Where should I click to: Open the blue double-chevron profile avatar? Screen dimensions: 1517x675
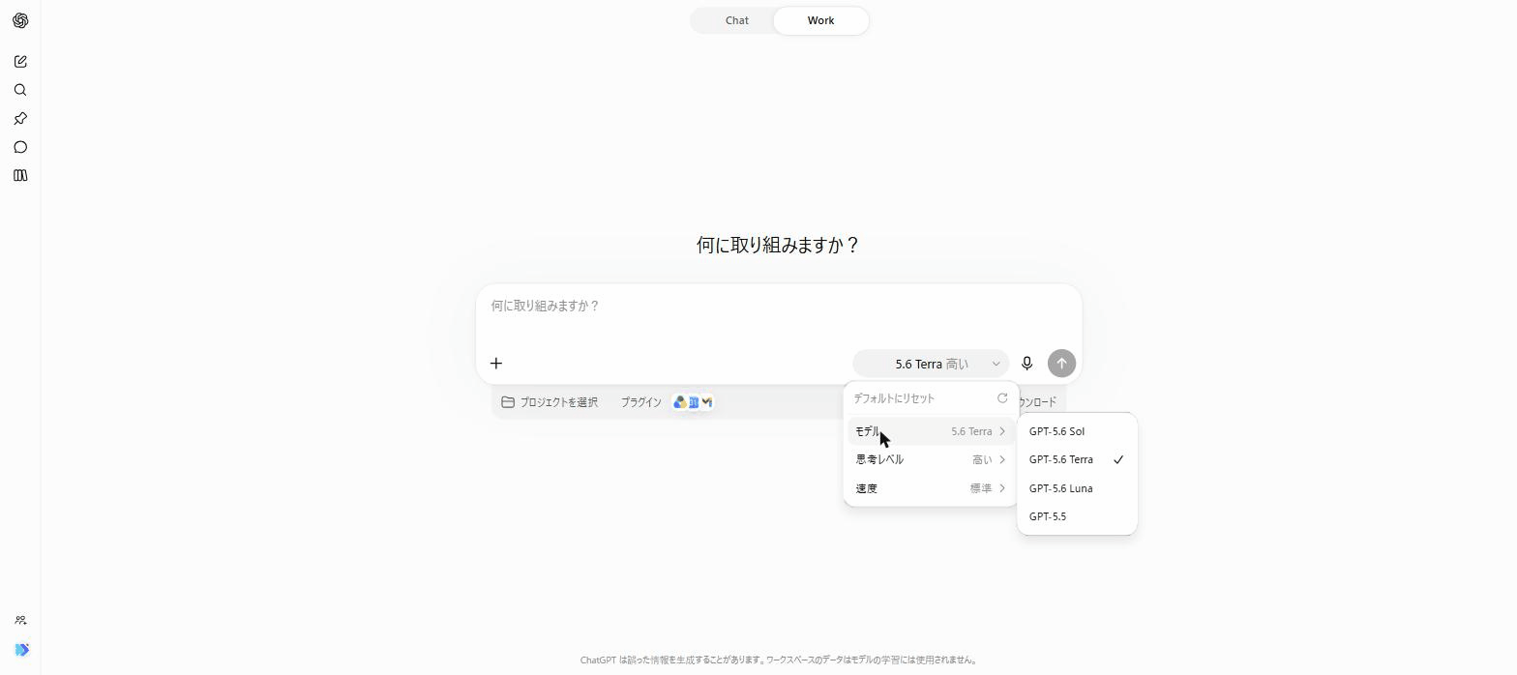[x=21, y=650]
